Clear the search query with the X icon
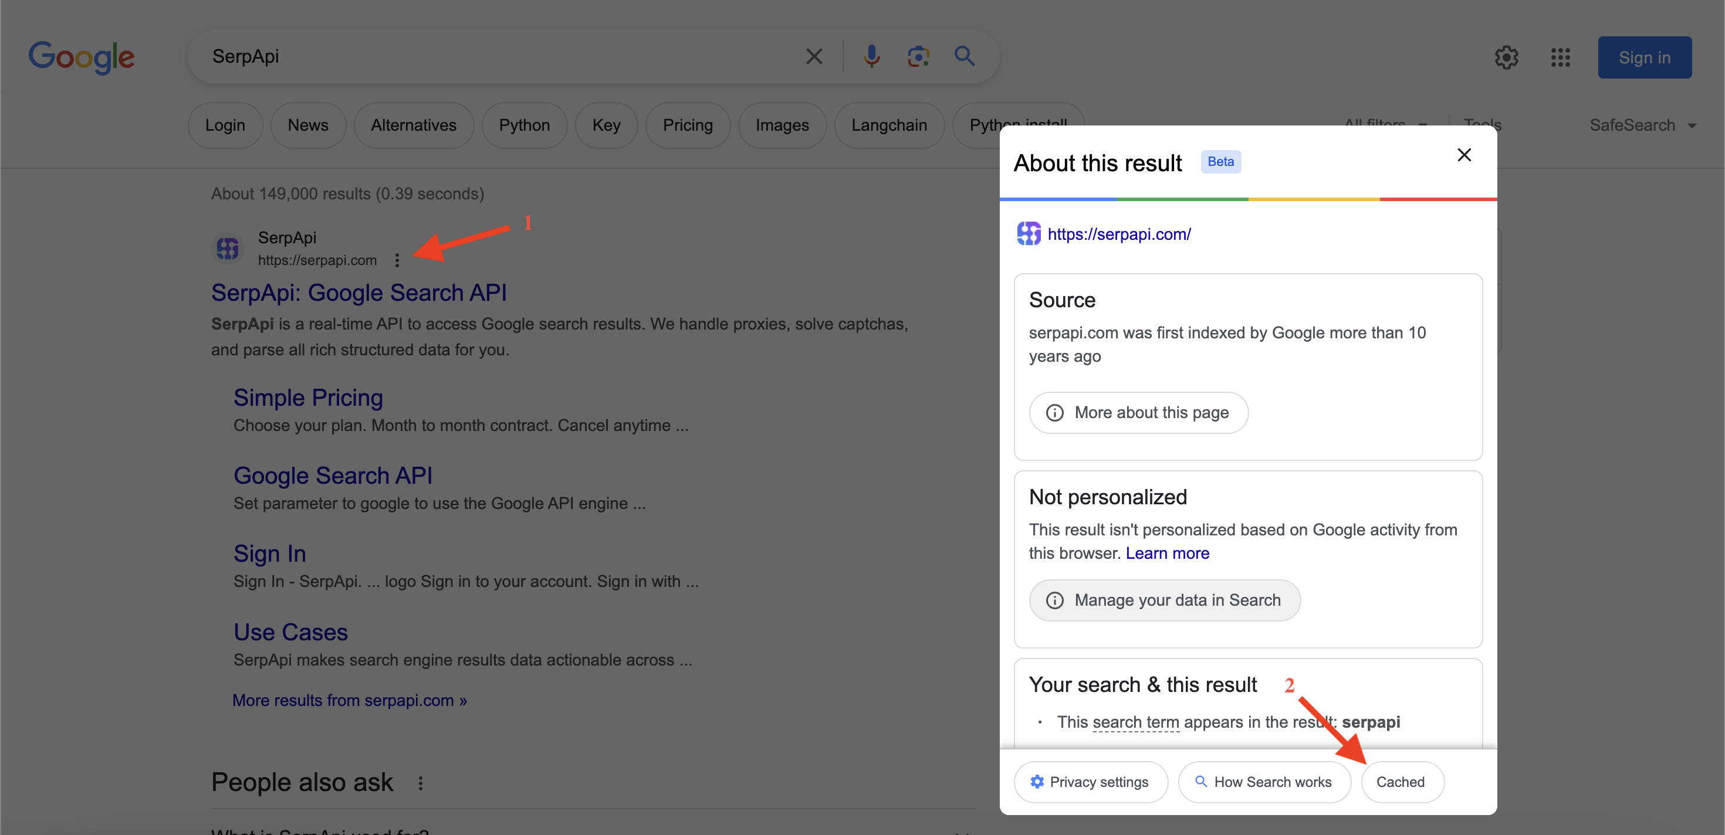This screenshot has height=835, width=1725. 814,56
